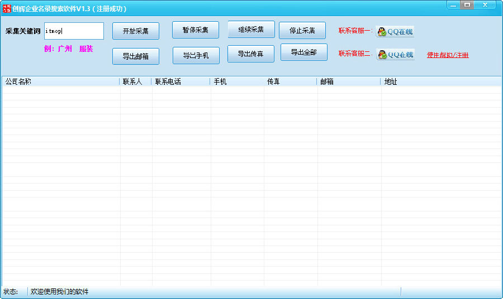The width and height of the screenshot is (503, 299).
Task: Maximize the application window
Action: [467, 5]
